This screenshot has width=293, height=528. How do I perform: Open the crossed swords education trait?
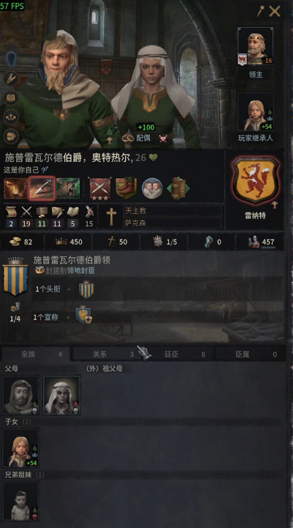click(100, 188)
